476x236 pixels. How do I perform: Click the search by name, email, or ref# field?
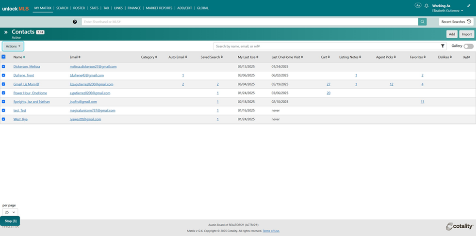tap(330, 46)
